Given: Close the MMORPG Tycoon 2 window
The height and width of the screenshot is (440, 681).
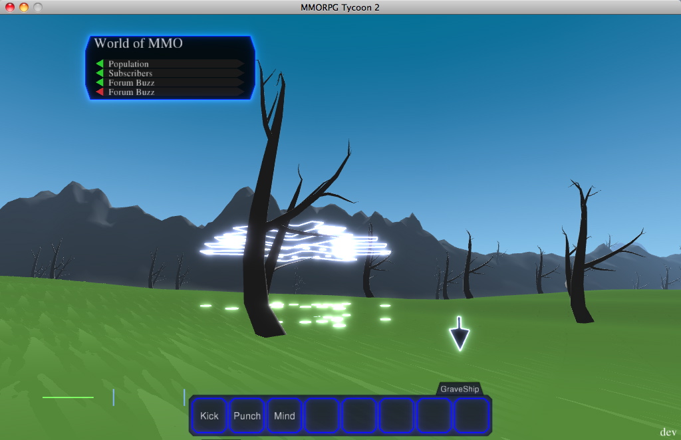Looking at the screenshot, I should click(x=10, y=7).
